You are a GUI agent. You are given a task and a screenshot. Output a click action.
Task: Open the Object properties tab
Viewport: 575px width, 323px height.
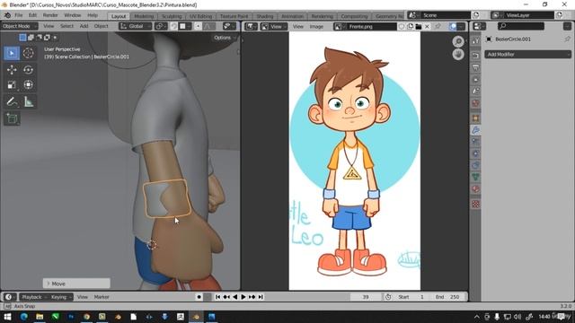click(x=475, y=118)
